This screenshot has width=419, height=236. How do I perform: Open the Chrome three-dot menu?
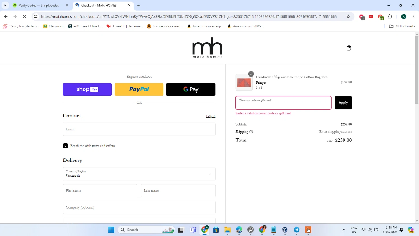(413, 16)
